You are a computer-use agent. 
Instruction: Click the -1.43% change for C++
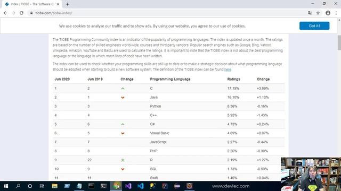click(x=262, y=115)
